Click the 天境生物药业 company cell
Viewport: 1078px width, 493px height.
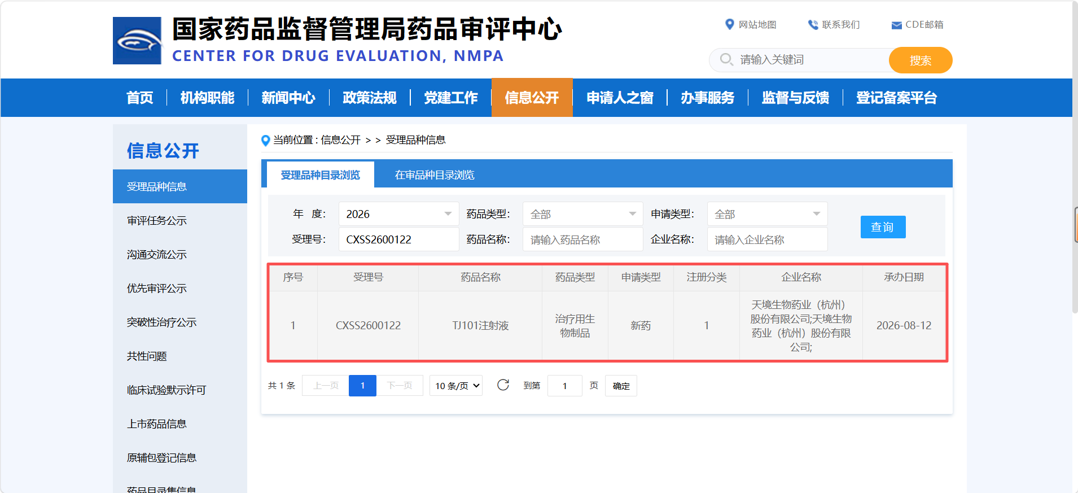(x=801, y=326)
